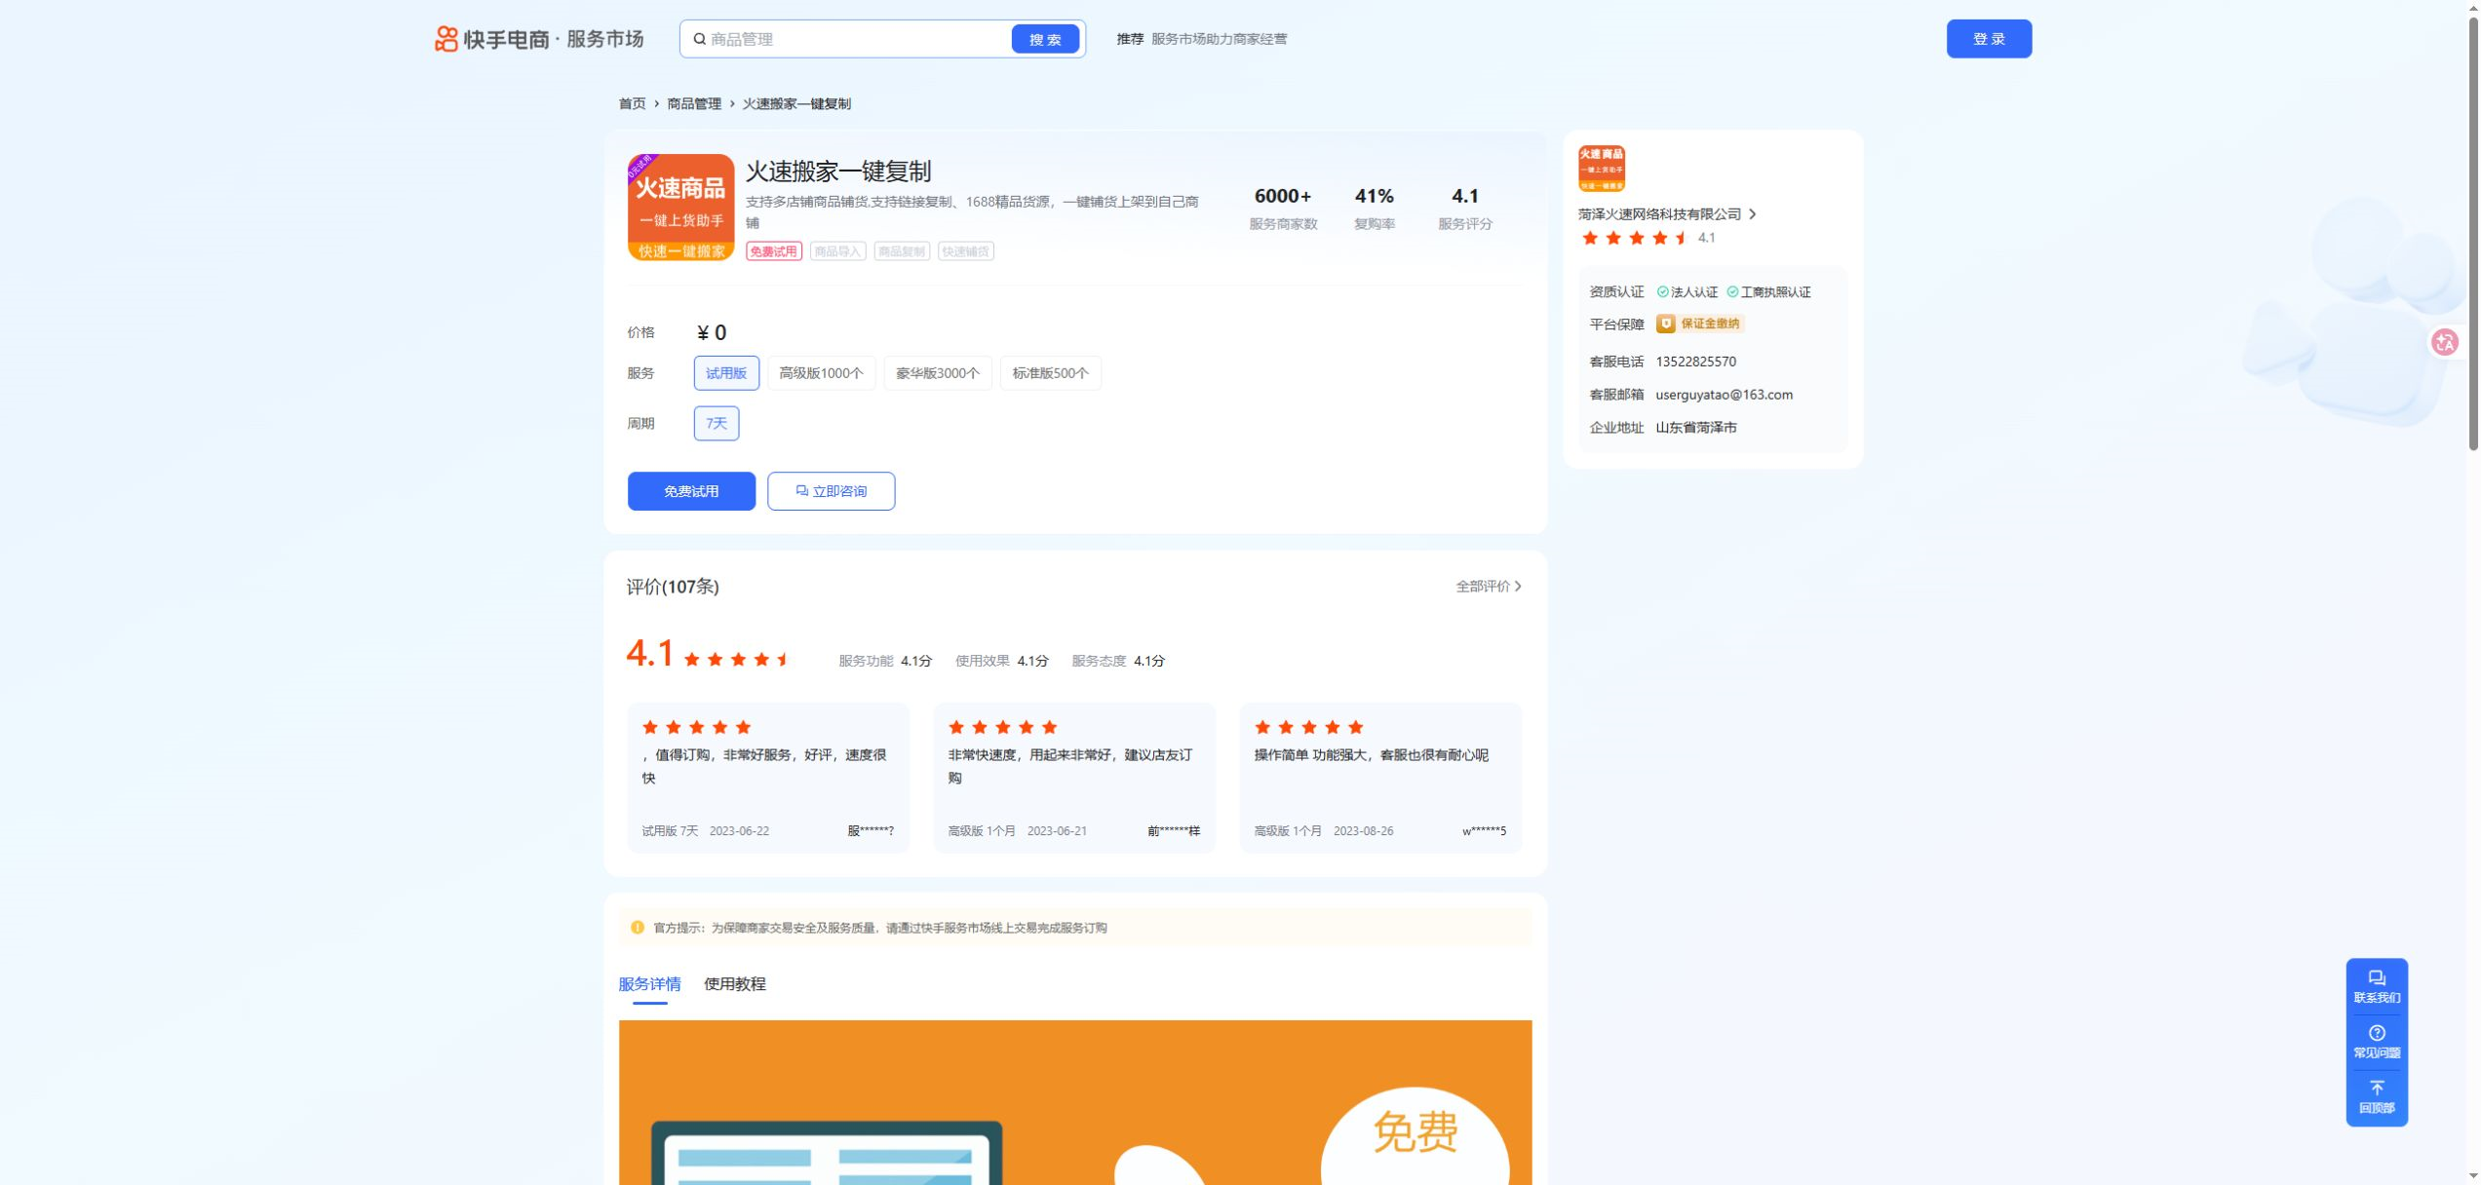The width and height of the screenshot is (2481, 1185).
Task: Open 联系我们 chat icon in side panel
Action: tap(2376, 978)
